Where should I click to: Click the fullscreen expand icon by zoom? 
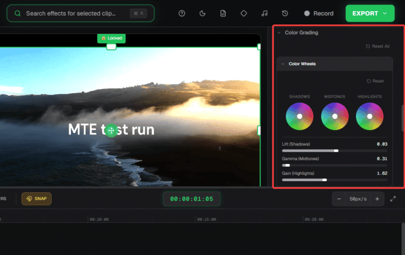(393, 199)
